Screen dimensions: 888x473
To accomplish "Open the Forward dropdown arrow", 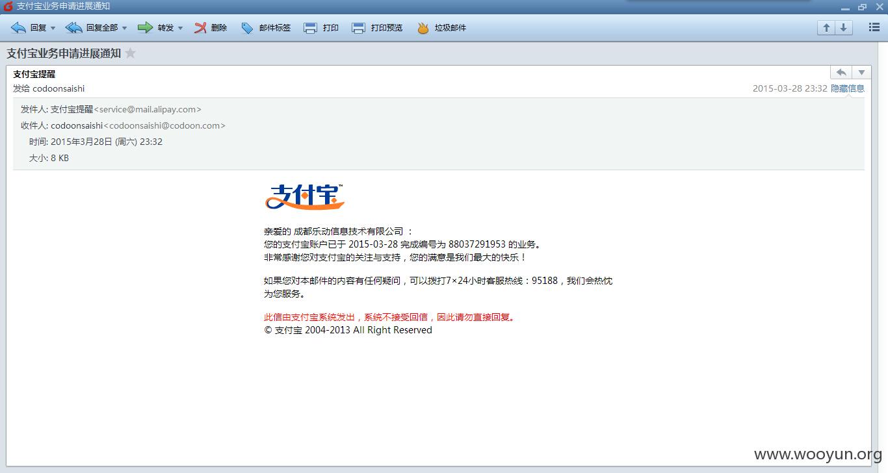I will coord(180,28).
